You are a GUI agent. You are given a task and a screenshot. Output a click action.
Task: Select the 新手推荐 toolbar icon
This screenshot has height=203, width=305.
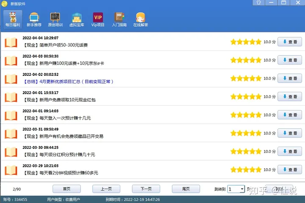(x=34, y=19)
